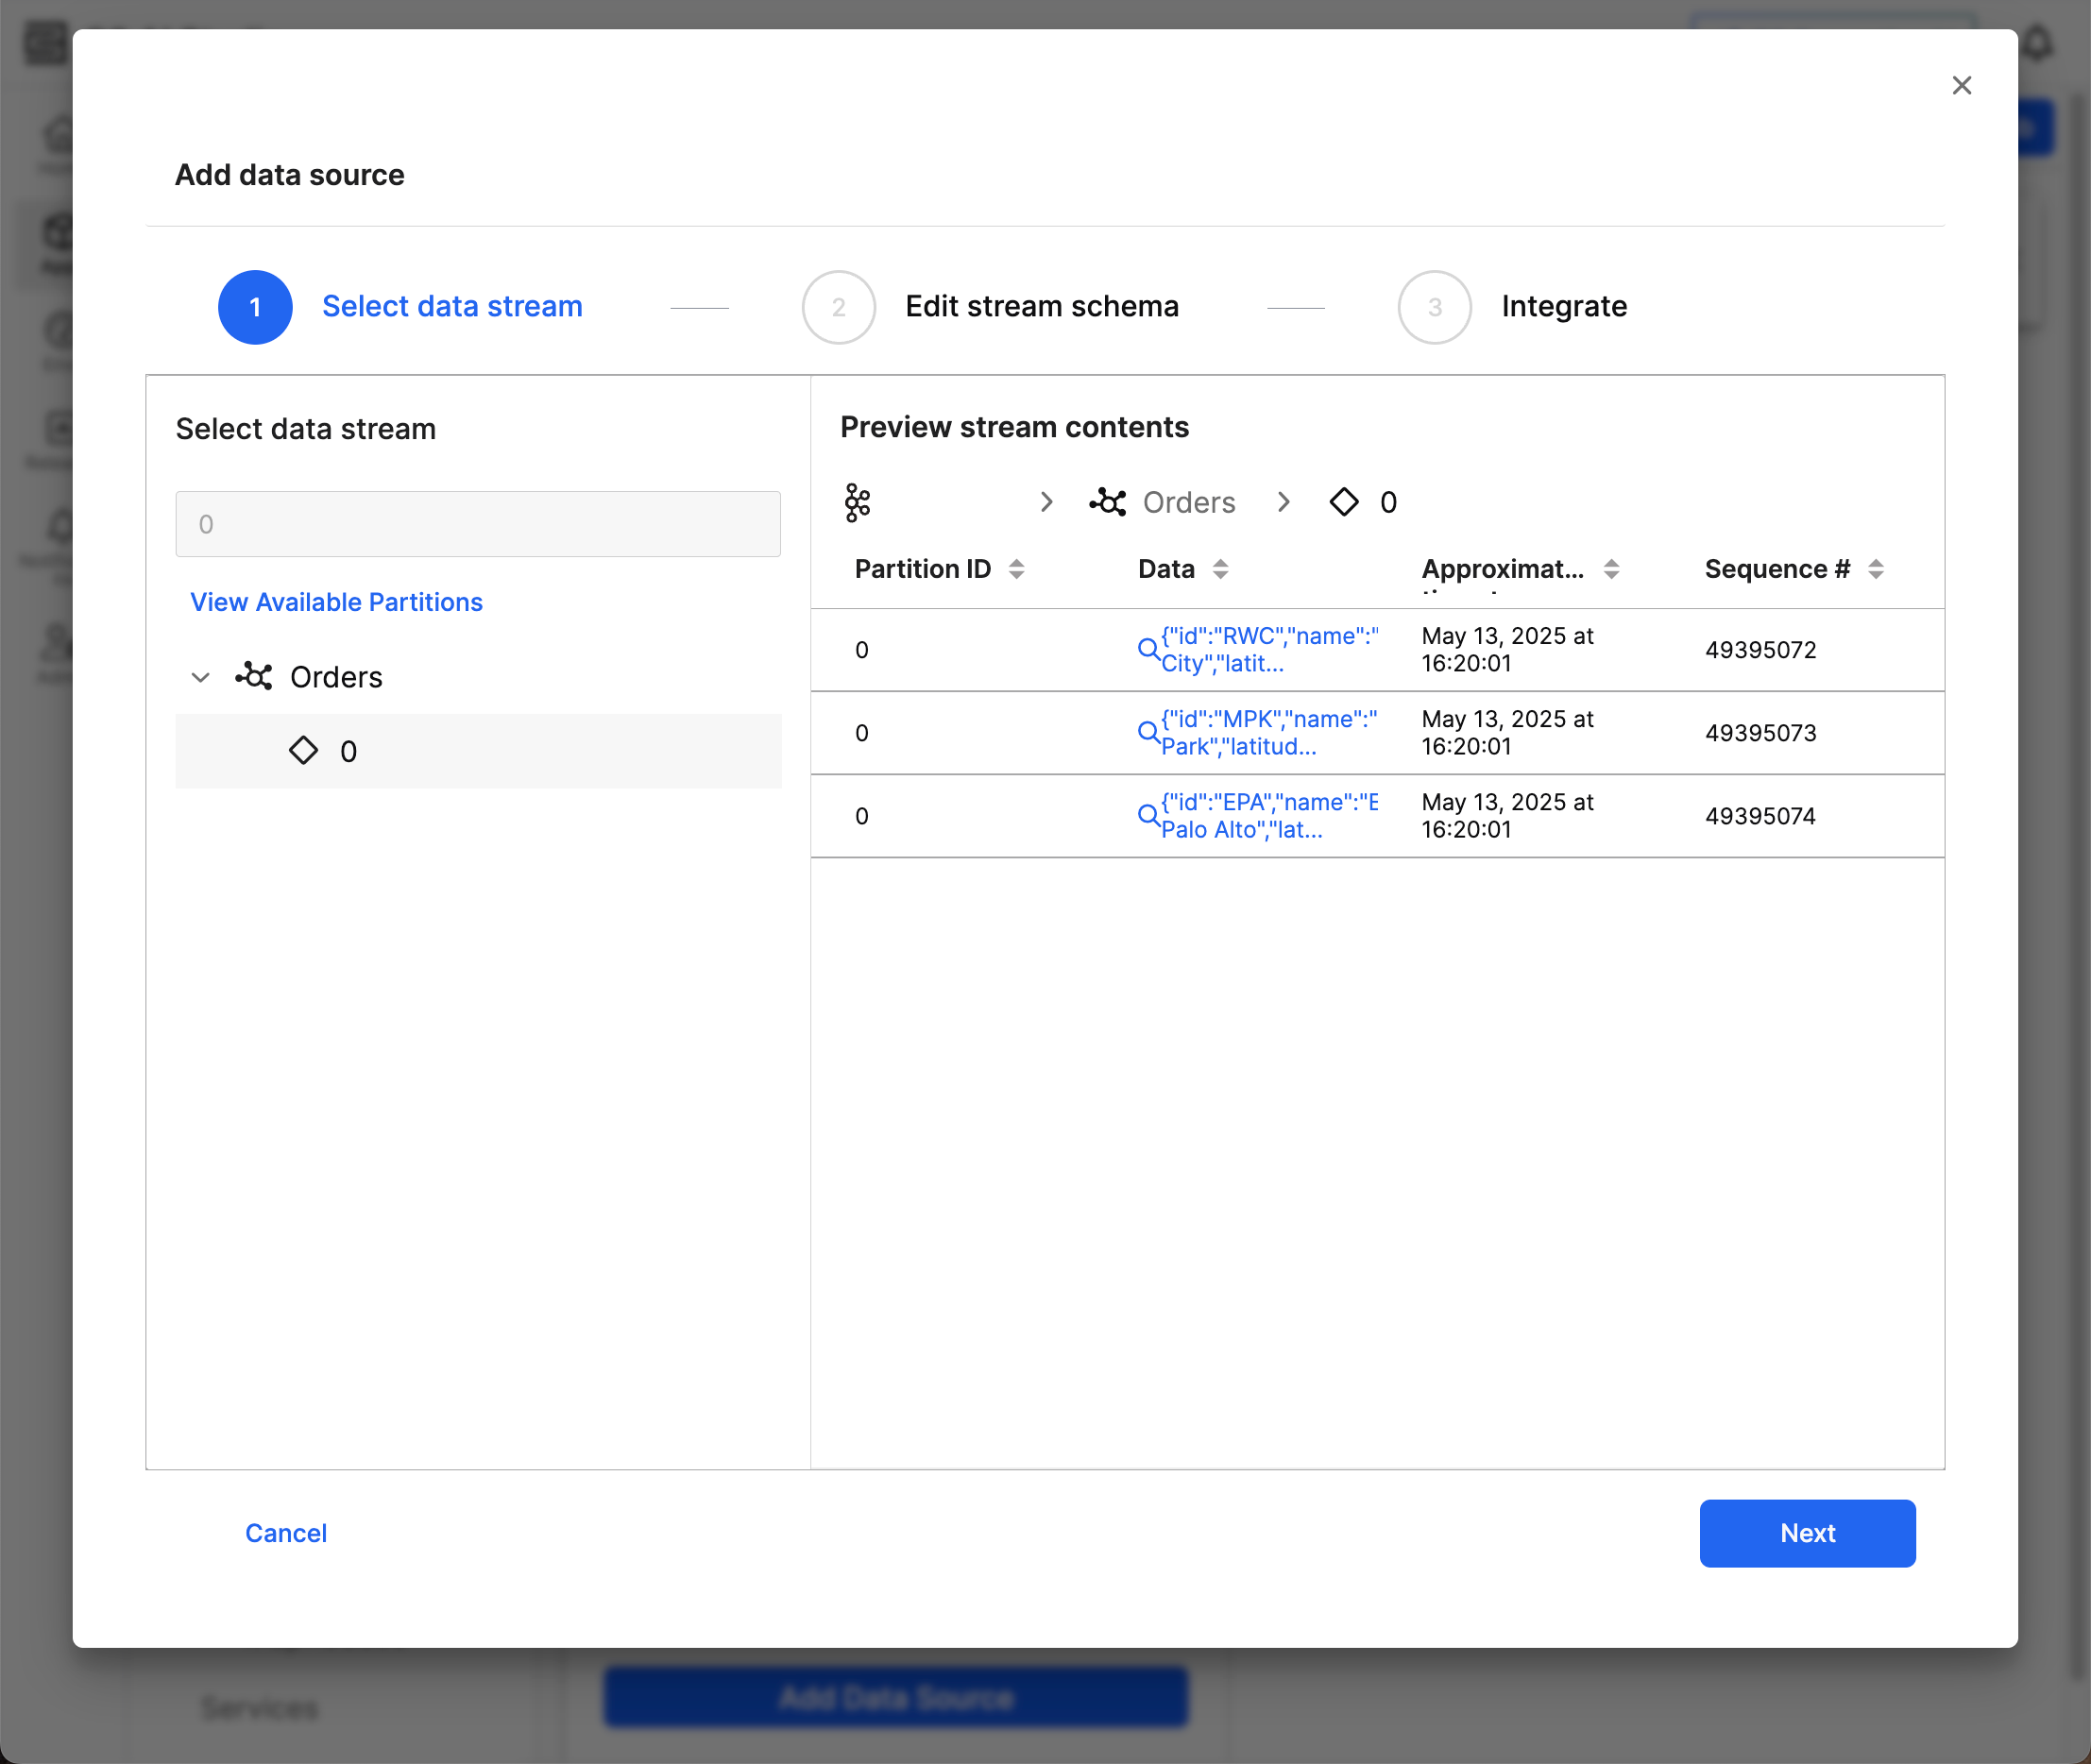Viewport: 2091px width, 1764px height.
Task: Open the magnifier on the MPK data record
Action: click(1148, 732)
